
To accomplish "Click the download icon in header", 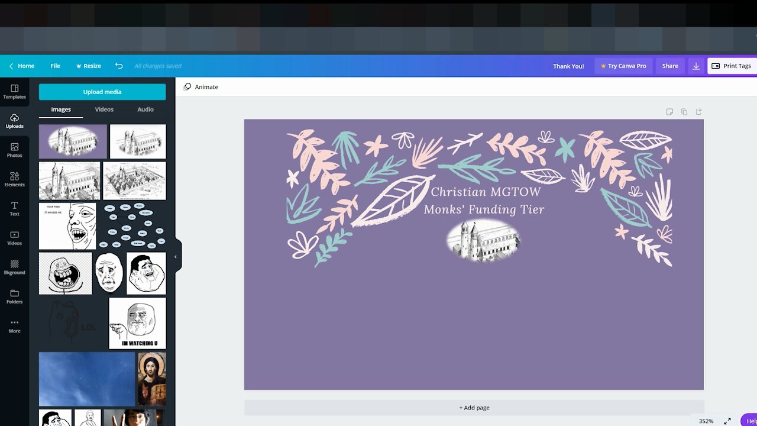I will (696, 66).
